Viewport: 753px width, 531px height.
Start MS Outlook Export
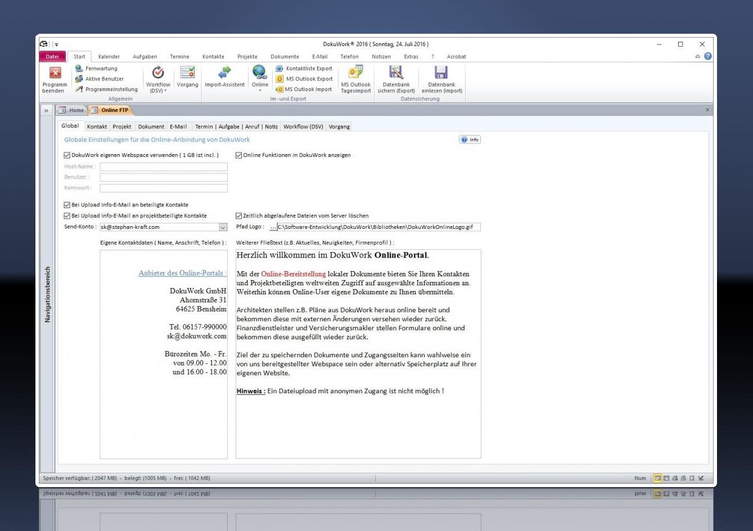pyautogui.click(x=304, y=79)
